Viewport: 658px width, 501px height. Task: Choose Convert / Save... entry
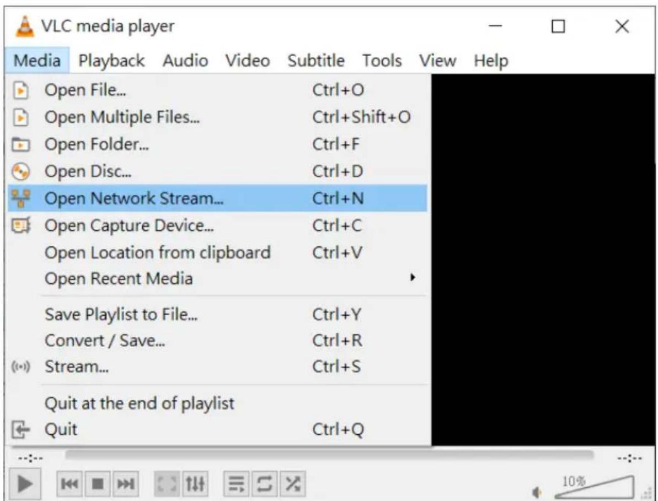(217, 341)
